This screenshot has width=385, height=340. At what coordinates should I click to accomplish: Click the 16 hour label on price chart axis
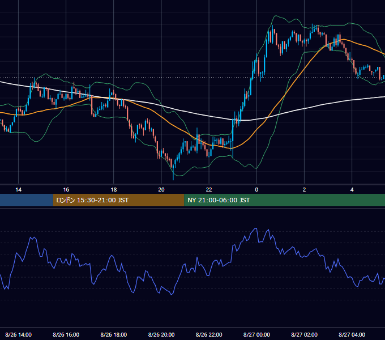pos(66,190)
